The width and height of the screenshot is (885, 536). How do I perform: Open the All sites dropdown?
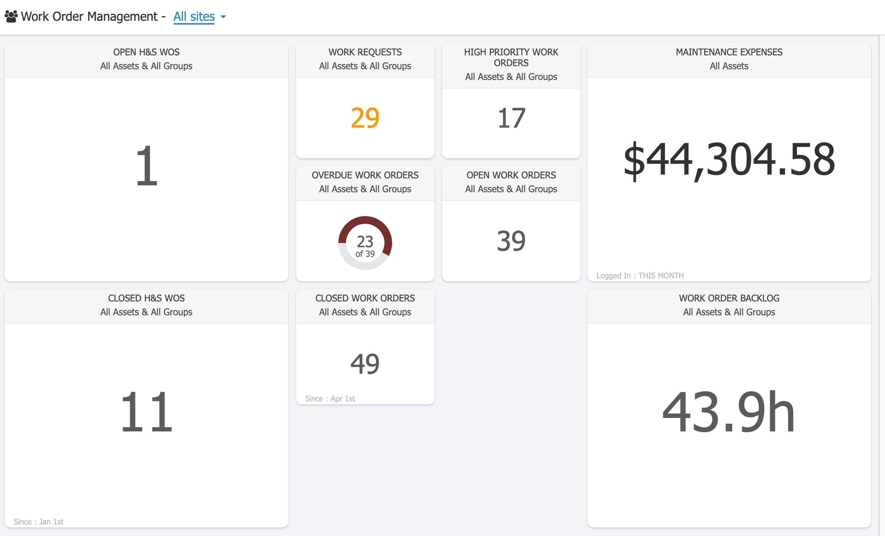pos(194,16)
